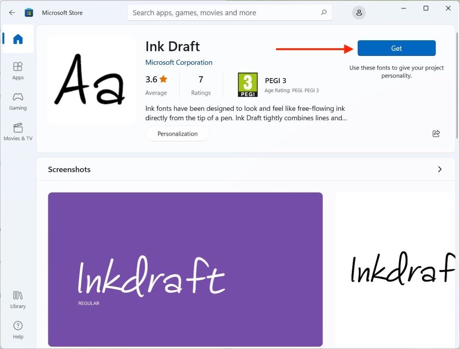The image size is (460, 349).
Task: Open the Library sidebar item
Action: click(18, 300)
